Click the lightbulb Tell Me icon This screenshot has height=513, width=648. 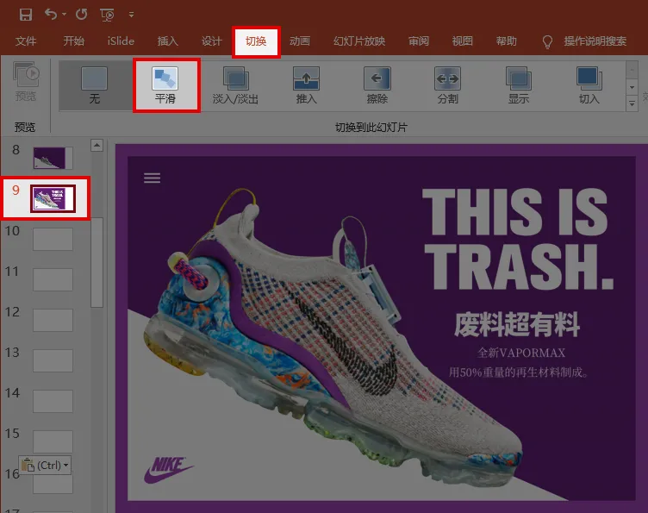click(547, 41)
